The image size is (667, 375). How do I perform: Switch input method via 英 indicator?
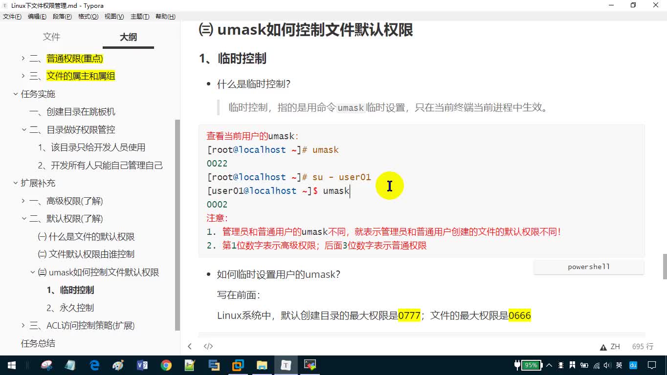(x=619, y=365)
